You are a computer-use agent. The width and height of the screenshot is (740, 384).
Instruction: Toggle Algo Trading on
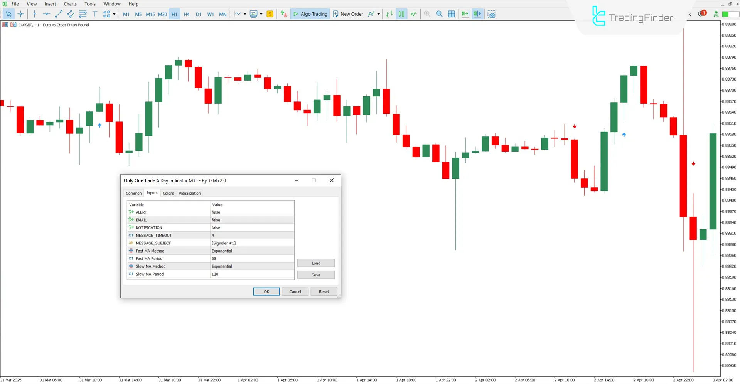coord(310,14)
